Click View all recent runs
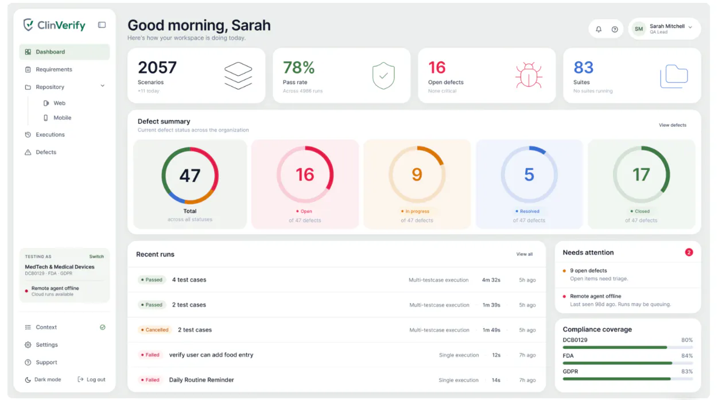 (525, 254)
